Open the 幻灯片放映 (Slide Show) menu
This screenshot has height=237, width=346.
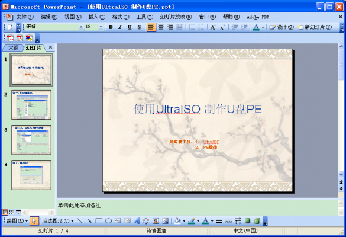tap(176, 17)
